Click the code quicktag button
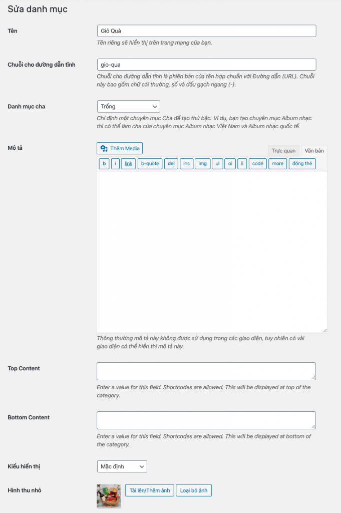 258,164
